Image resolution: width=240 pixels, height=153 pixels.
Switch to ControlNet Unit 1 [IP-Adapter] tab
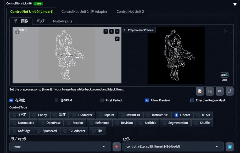coord(85,11)
